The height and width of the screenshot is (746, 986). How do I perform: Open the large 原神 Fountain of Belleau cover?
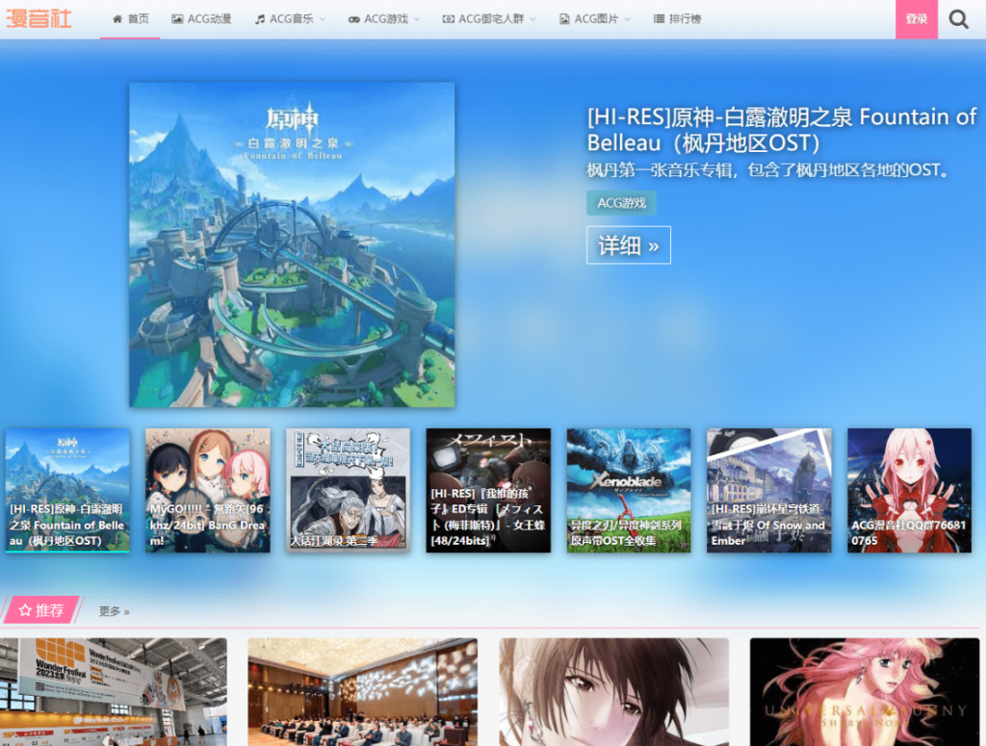point(292,244)
